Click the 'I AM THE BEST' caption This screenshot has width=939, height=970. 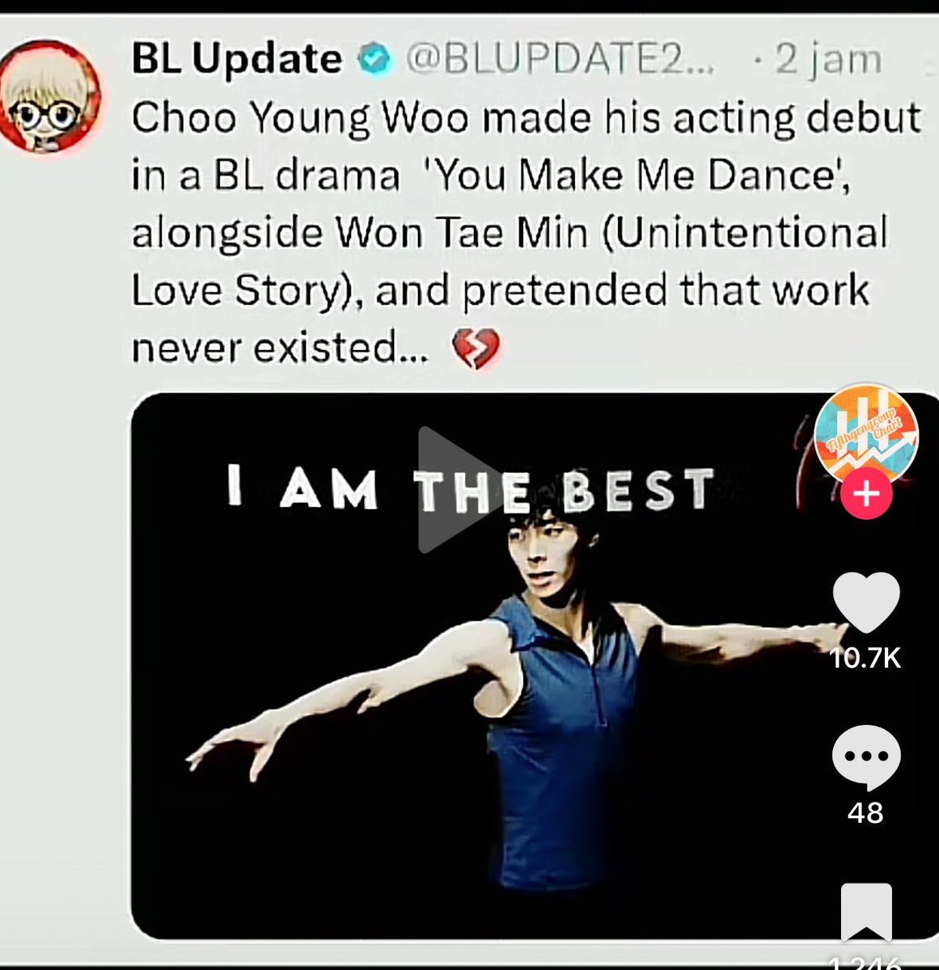(x=471, y=490)
